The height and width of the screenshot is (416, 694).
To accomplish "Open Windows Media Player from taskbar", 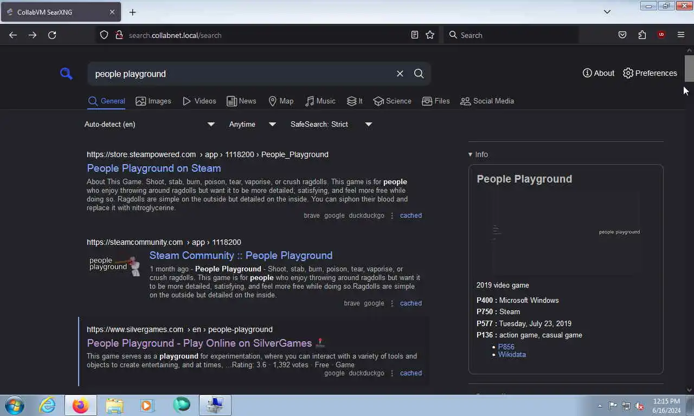I will 147,405.
